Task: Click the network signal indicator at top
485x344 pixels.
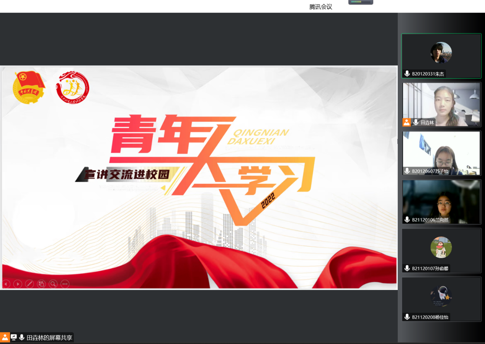Action: pyautogui.click(x=361, y=2)
